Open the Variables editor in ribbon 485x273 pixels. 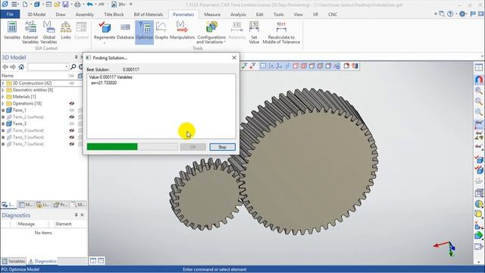tap(12, 30)
